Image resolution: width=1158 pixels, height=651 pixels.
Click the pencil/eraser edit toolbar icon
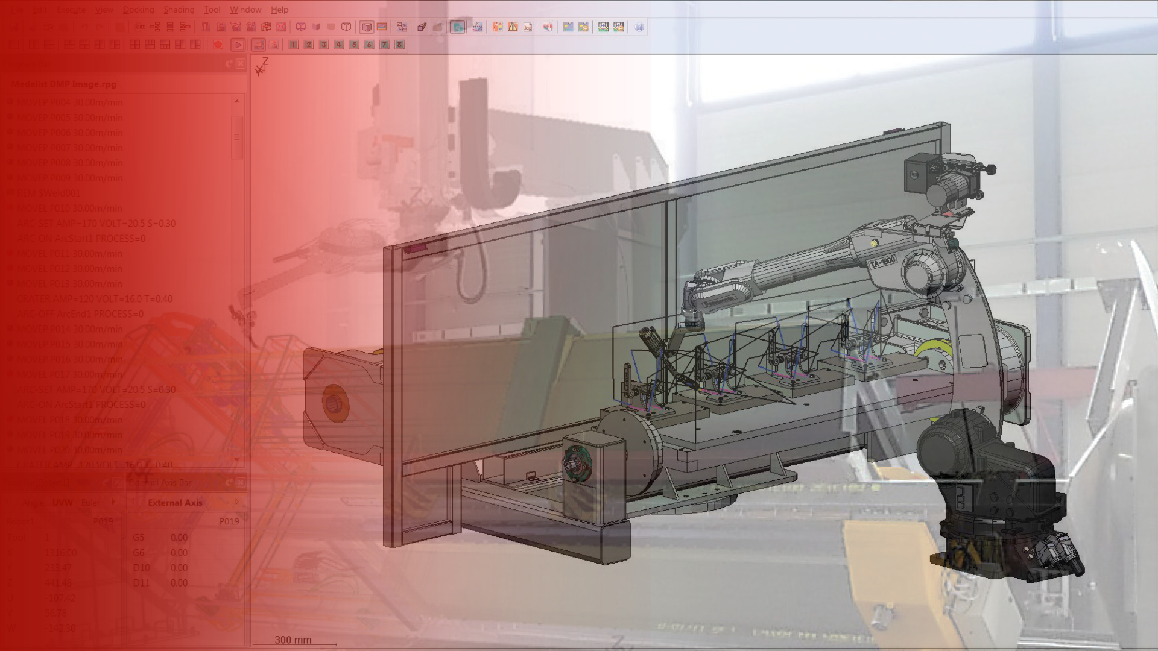click(x=422, y=27)
